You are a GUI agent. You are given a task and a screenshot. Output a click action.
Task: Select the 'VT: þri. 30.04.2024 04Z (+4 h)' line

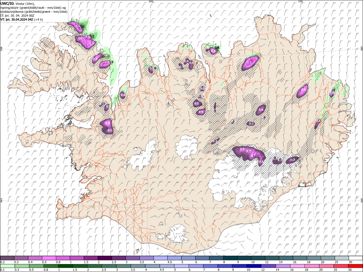click(22, 20)
